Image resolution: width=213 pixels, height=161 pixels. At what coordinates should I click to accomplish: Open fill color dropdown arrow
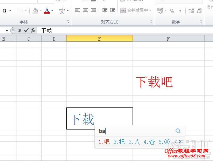point(41,10)
